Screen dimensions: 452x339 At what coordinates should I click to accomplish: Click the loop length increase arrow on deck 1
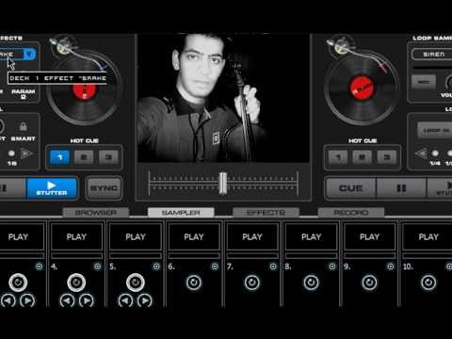[26, 153]
